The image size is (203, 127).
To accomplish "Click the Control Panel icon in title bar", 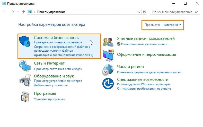I will 4,3.
